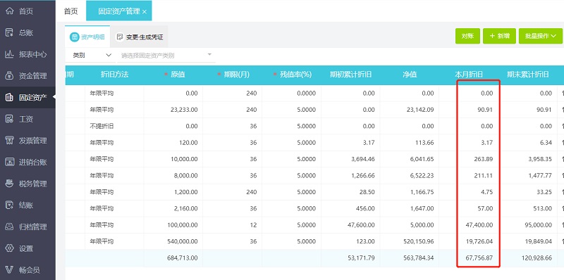The width and height of the screenshot is (564, 280).
Task: Switch to the 首页 page tab
Action: click(x=71, y=11)
